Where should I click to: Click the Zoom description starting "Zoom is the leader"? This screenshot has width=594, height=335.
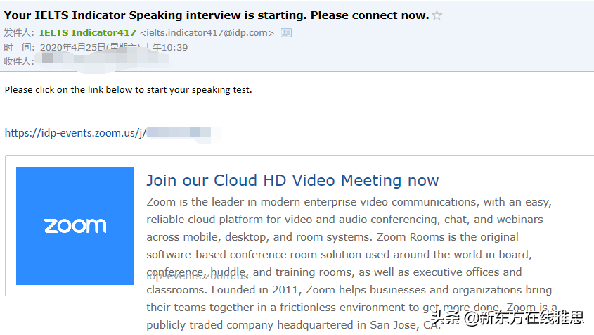(x=349, y=202)
